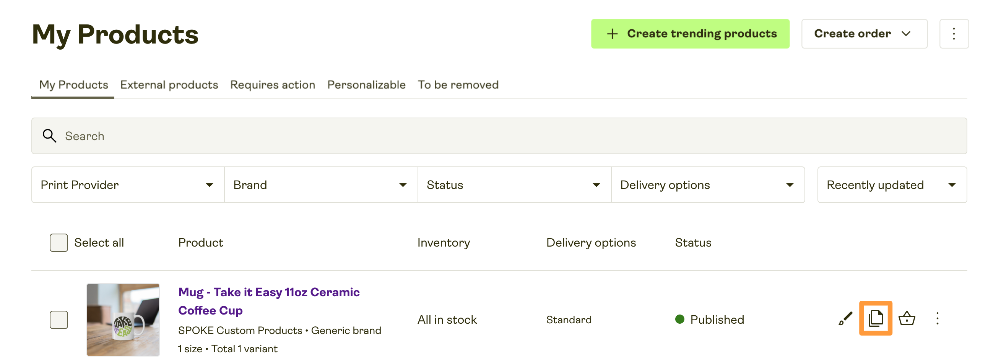Open the Status filter dropdown

pos(514,185)
